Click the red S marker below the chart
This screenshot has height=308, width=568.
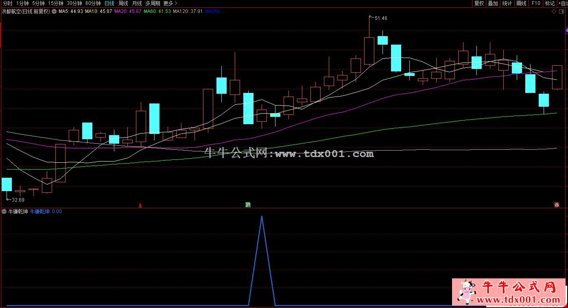click(x=140, y=205)
